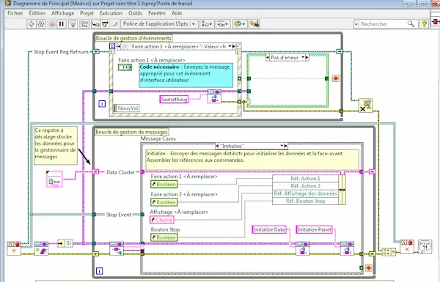Open the Fenêtre menu

(x=157, y=13)
